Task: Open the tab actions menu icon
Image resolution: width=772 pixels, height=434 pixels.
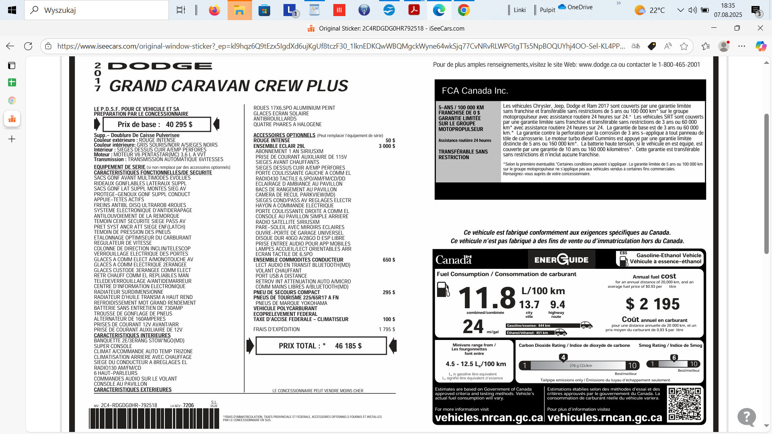Action: [x=12, y=66]
